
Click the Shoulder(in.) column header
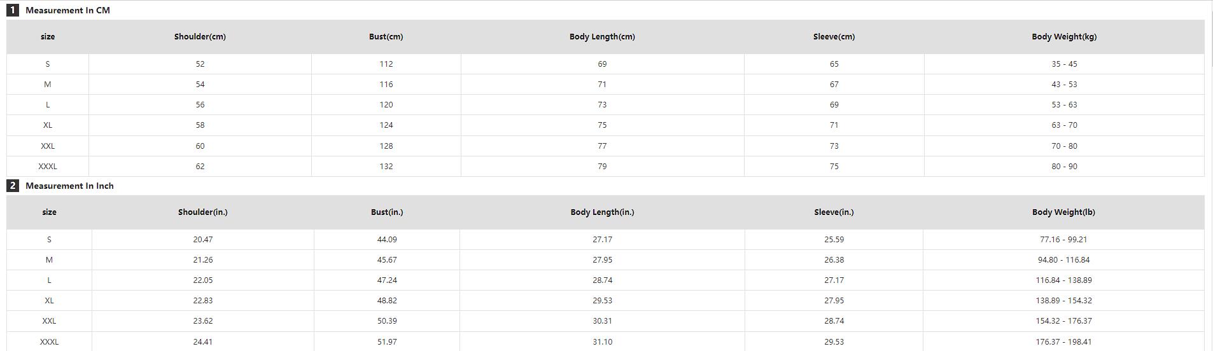(202, 212)
